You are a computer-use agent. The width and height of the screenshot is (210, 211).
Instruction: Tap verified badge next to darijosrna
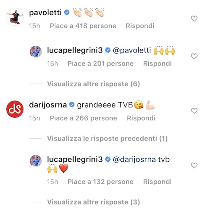(72, 105)
